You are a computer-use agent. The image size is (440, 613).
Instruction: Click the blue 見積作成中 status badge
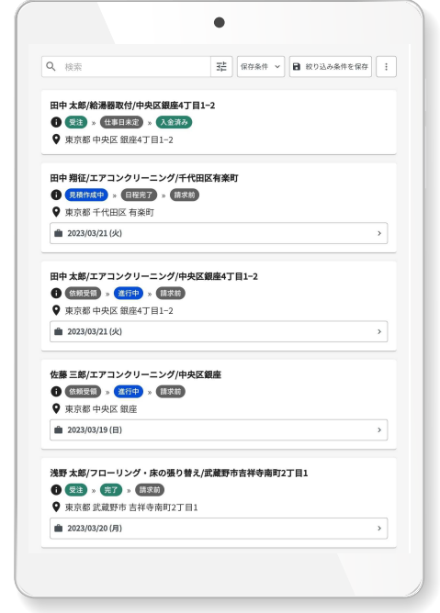coord(86,195)
